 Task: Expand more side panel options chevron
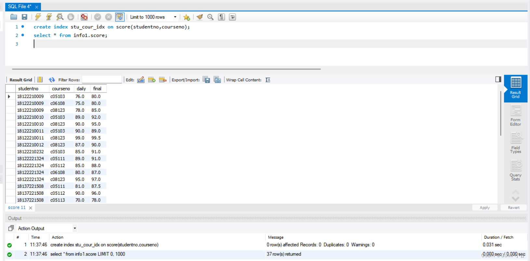515,198
